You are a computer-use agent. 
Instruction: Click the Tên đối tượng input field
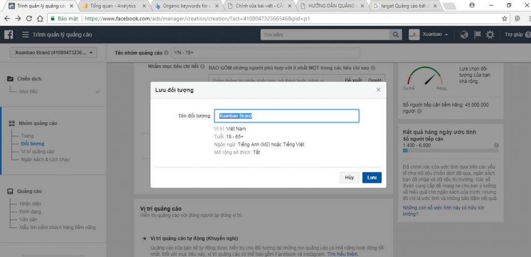tap(286, 116)
